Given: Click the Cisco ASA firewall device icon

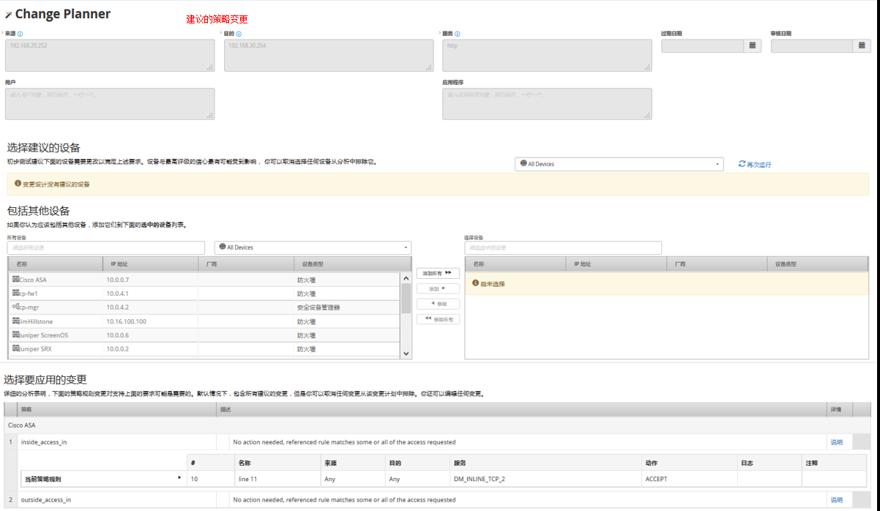Looking at the screenshot, I should point(15,279).
